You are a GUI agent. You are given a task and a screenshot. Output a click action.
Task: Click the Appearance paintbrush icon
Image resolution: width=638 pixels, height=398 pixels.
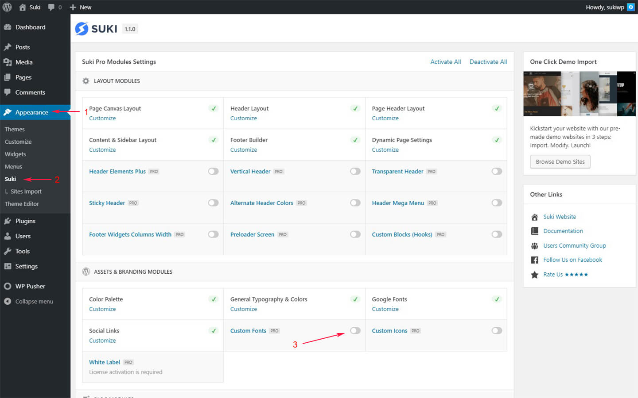click(x=8, y=112)
